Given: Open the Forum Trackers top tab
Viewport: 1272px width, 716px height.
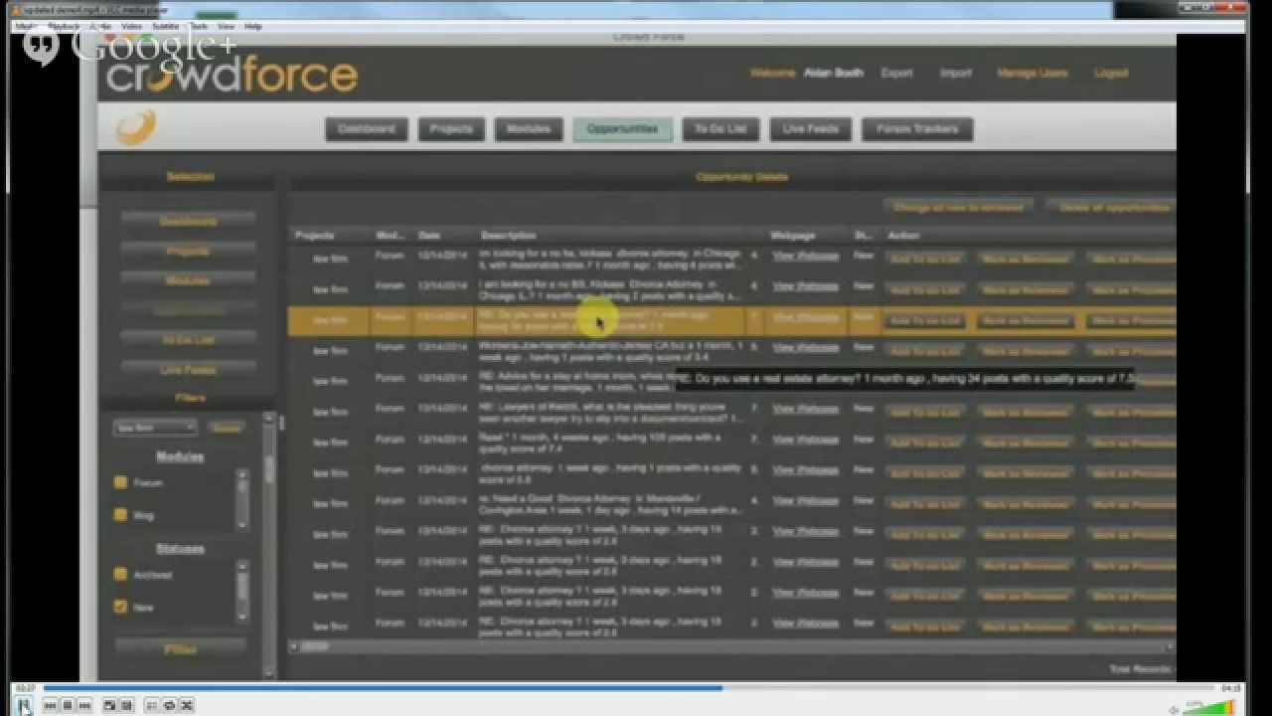Looking at the screenshot, I should pyautogui.click(x=917, y=129).
